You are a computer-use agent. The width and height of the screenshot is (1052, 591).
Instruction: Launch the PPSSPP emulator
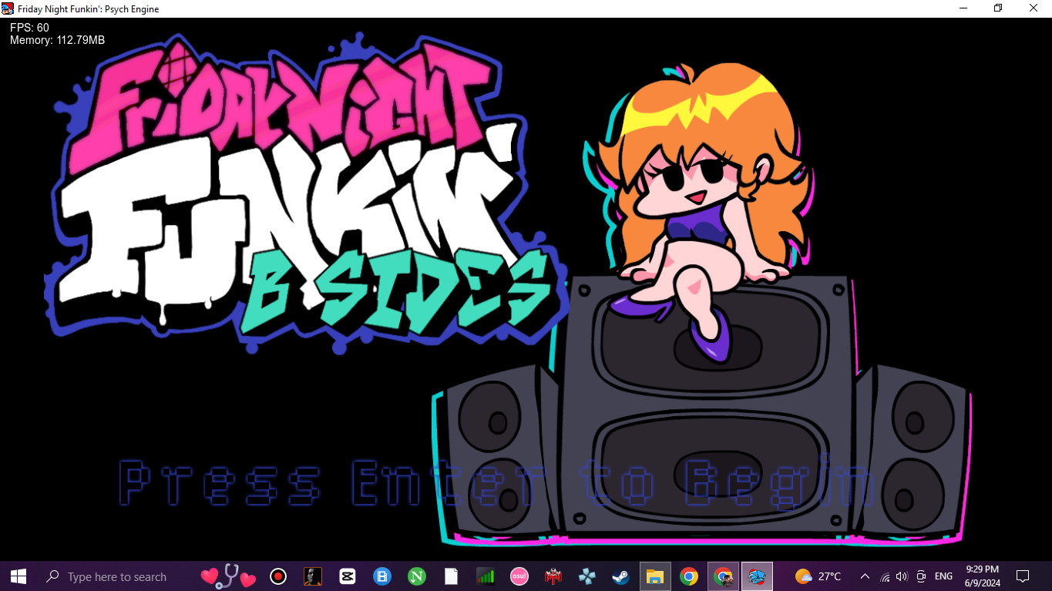(x=587, y=576)
